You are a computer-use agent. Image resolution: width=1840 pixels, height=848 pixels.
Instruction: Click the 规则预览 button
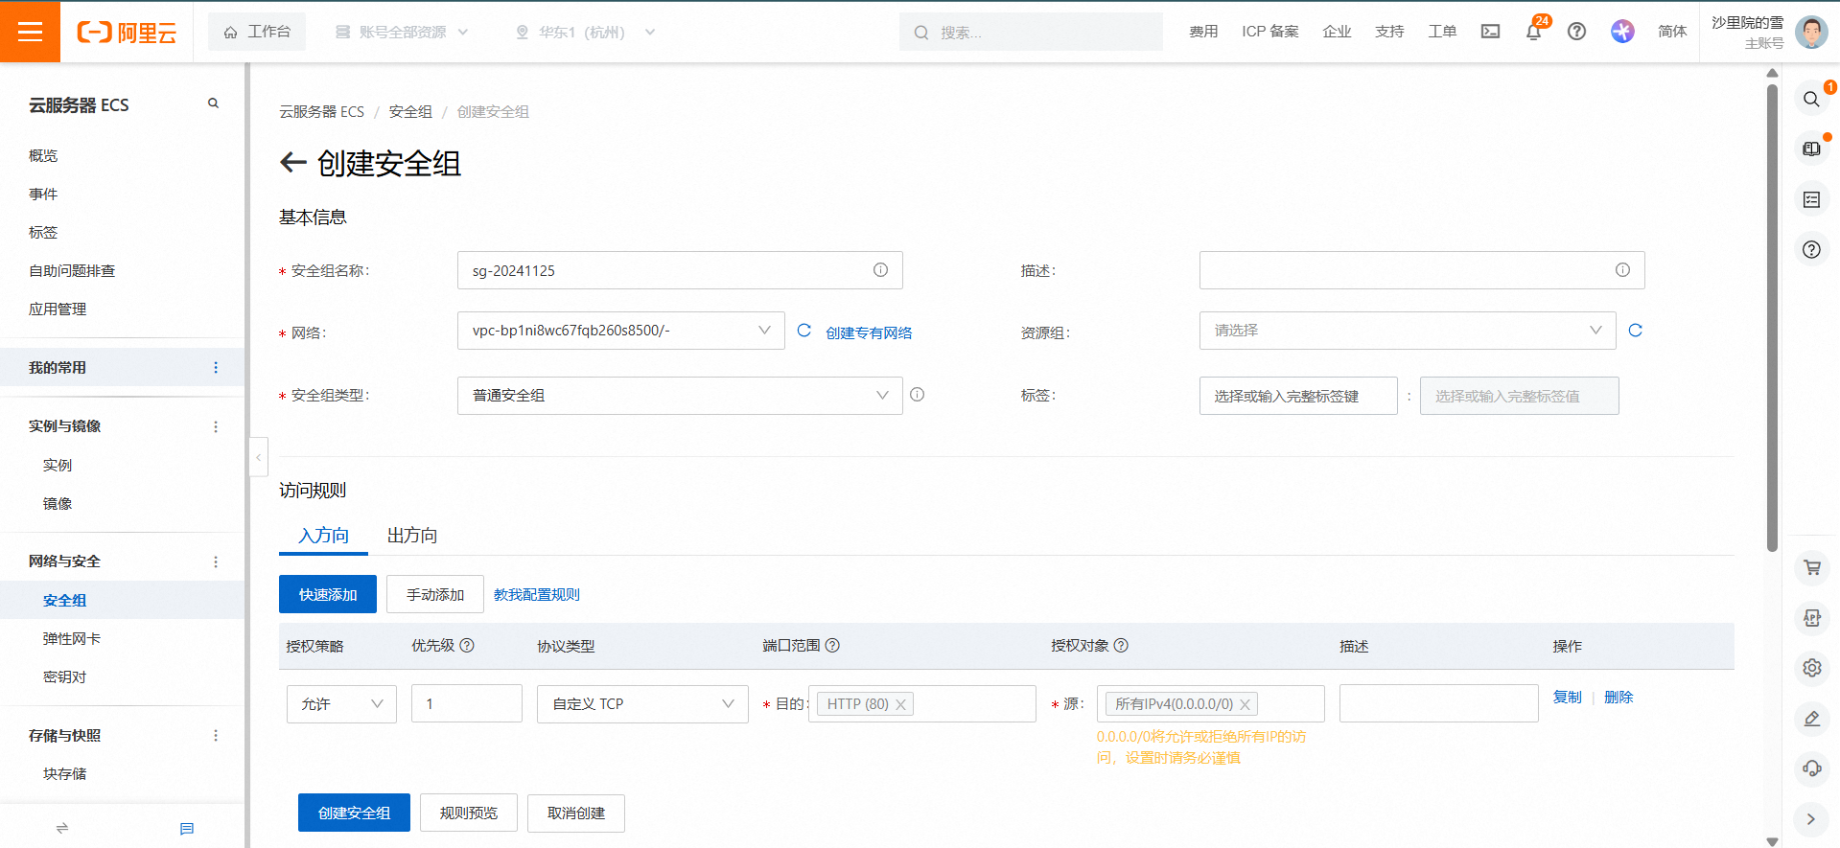469,813
